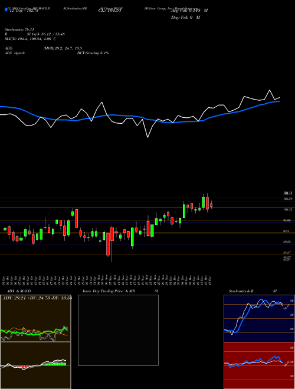Click the '(MGR) 29.2, 24.7, 13.5' ADX values
Screen dimensions: 295x389
pyautogui.click(x=63, y=48)
